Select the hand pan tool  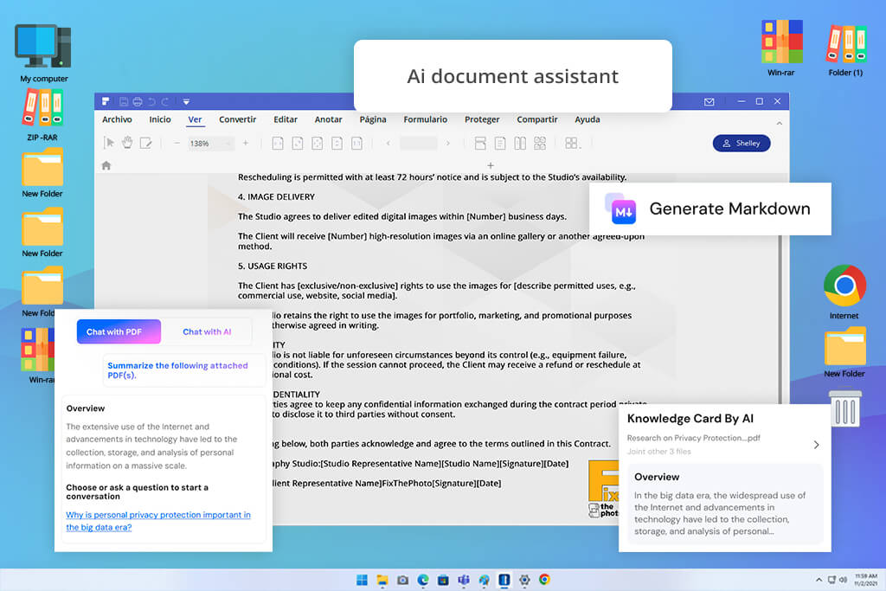click(127, 143)
